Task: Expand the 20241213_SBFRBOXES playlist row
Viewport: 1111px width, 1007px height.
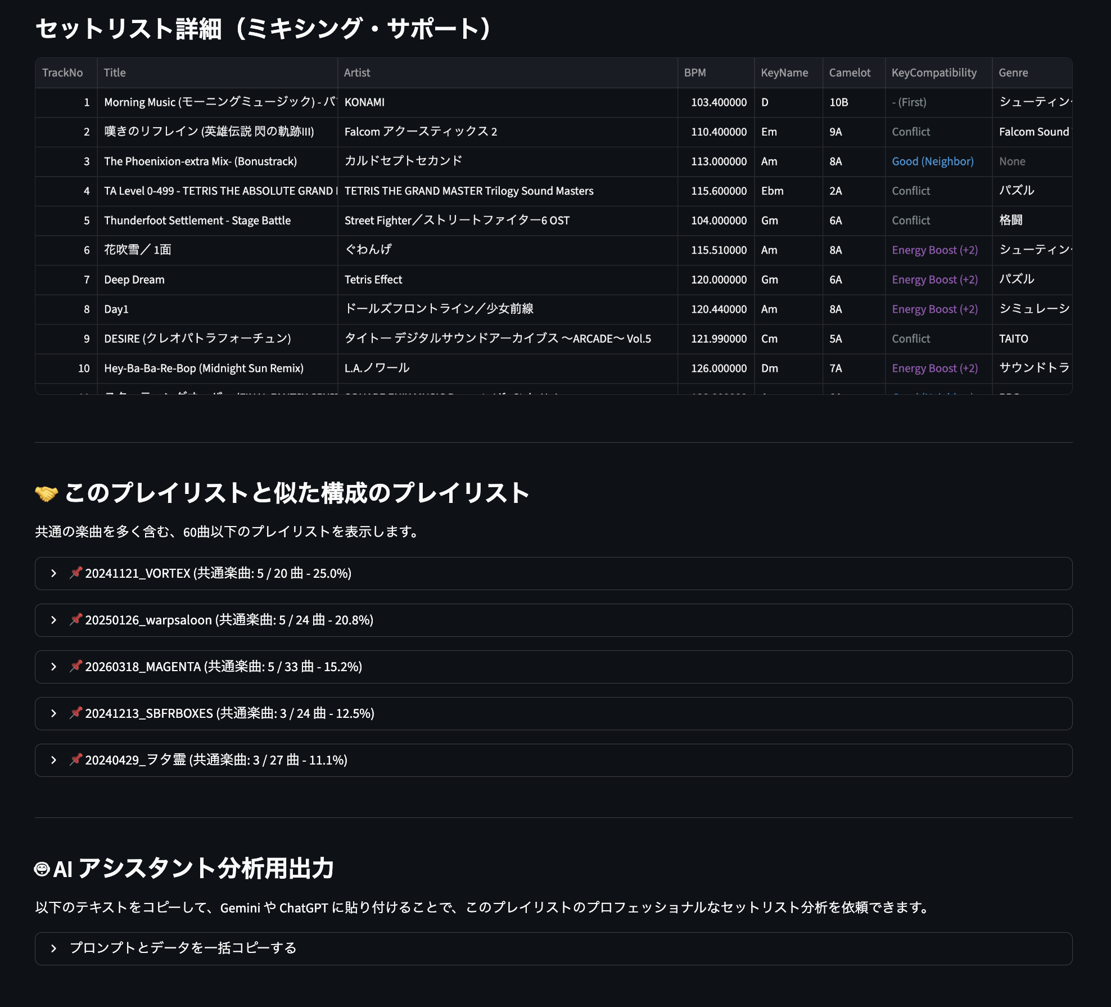Action: [54, 713]
